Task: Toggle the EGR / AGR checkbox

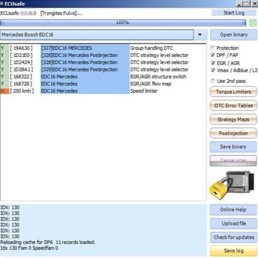Action: pyautogui.click(x=213, y=63)
